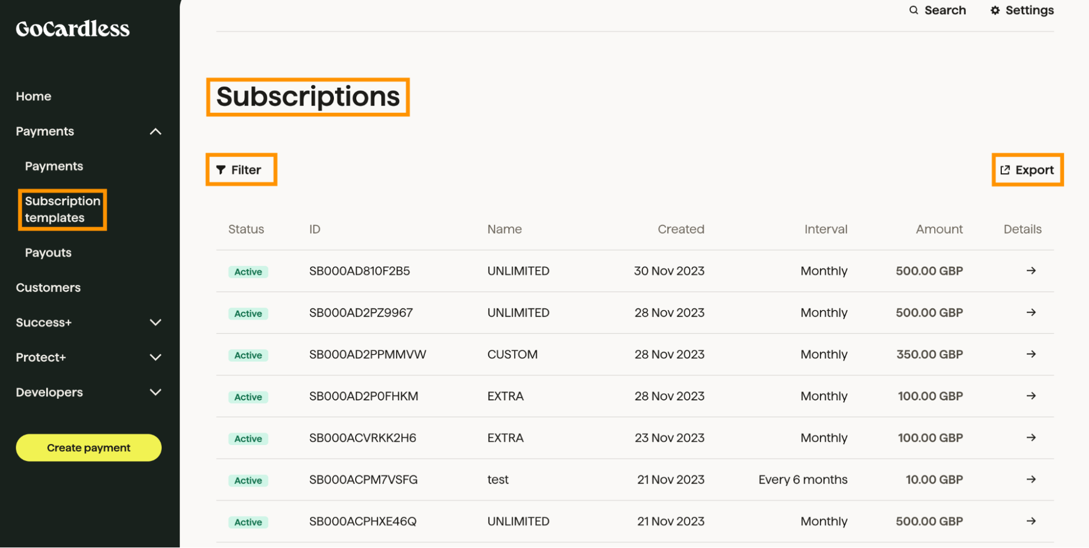Open details arrow for the CUSTOM subscription

(x=1031, y=354)
